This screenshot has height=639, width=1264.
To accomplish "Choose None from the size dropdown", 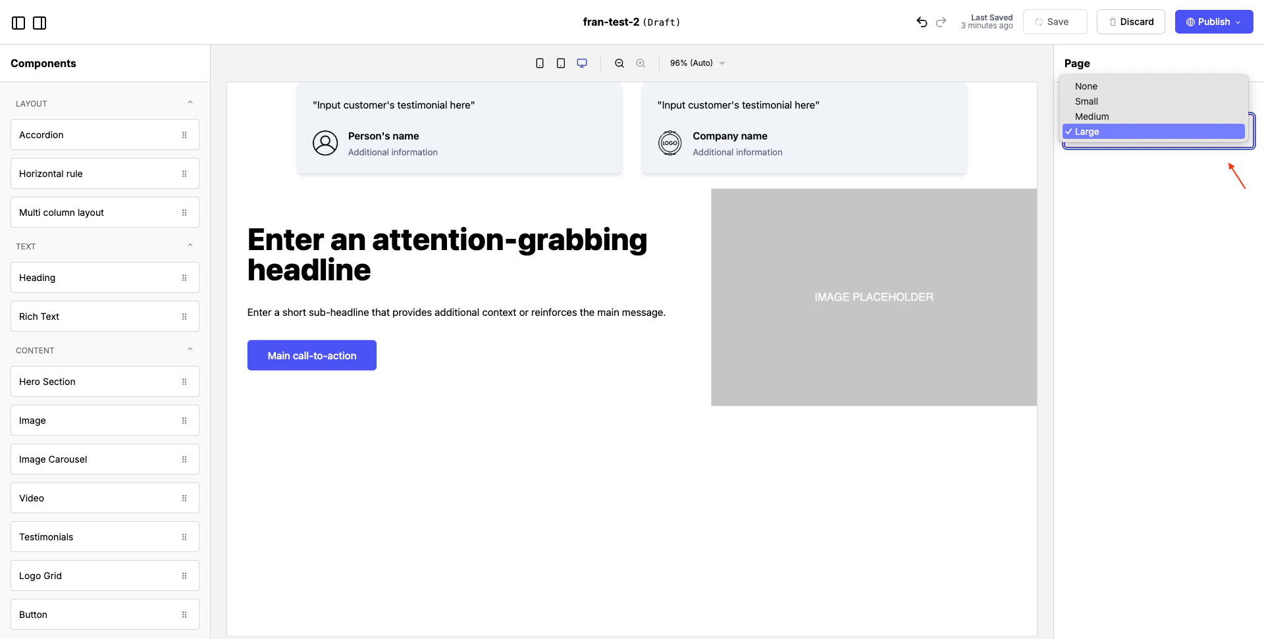I will coord(1086,86).
